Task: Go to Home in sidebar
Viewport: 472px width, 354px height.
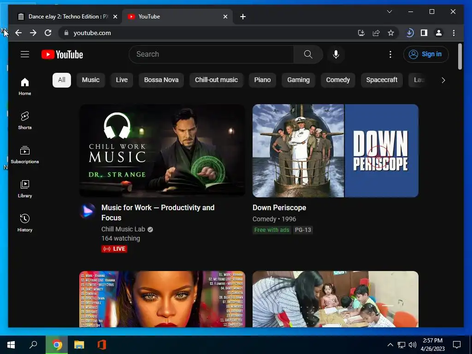Action: tap(25, 87)
